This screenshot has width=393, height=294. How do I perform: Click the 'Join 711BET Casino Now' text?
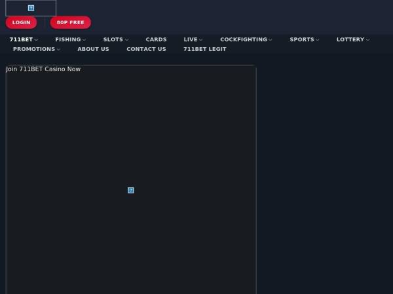click(x=43, y=69)
